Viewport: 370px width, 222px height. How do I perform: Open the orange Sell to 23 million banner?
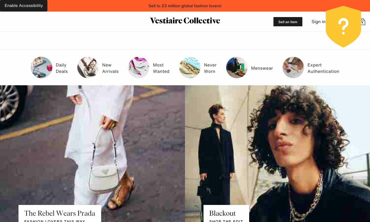(185, 6)
